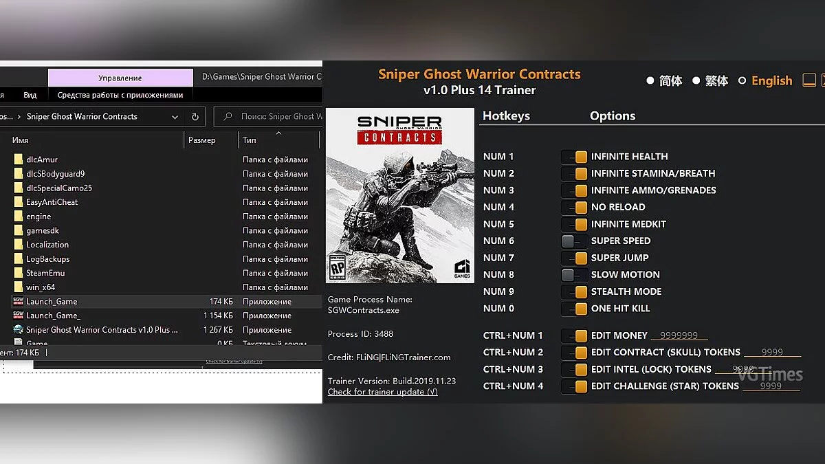Select the Game text document icon
The width and height of the screenshot is (825, 464).
click(17, 342)
